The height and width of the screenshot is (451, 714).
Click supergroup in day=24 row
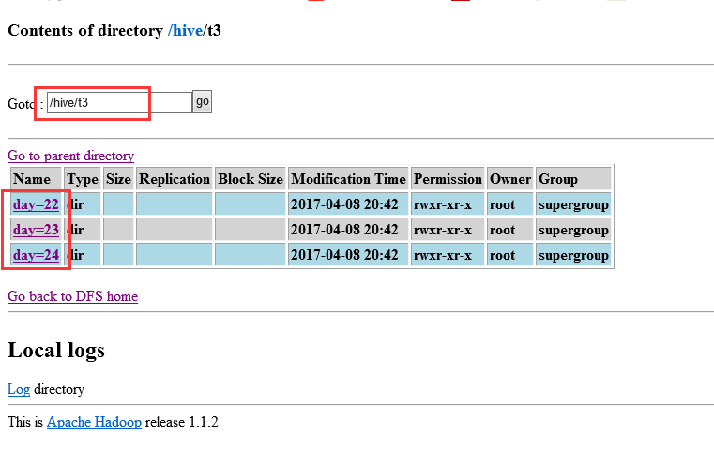click(x=574, y=255)
